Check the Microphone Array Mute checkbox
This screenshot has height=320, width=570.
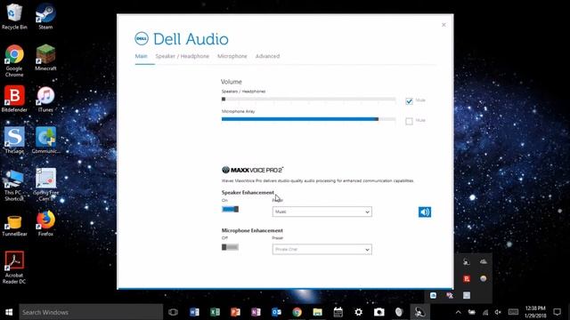pos(410,121)
